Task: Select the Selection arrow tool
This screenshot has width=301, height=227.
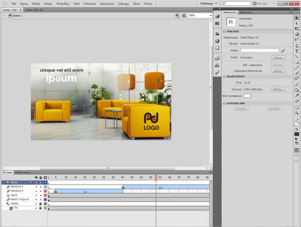Action: [297, 18]
